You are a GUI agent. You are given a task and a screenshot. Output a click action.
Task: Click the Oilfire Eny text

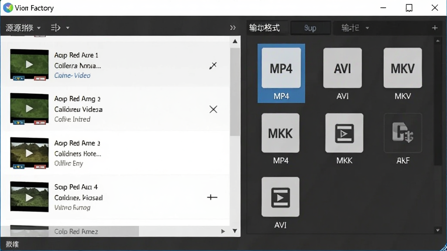[69, 163]
